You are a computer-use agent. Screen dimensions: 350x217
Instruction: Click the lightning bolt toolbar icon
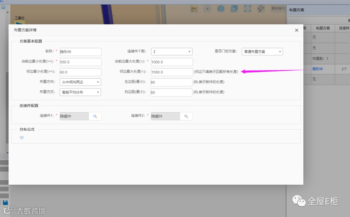tap(261, 9)
